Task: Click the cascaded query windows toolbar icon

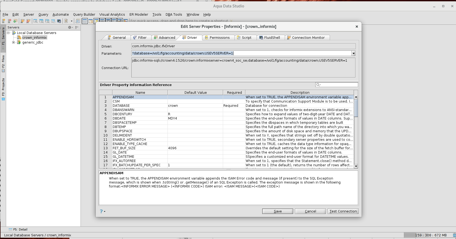Action: pos(53,21)
